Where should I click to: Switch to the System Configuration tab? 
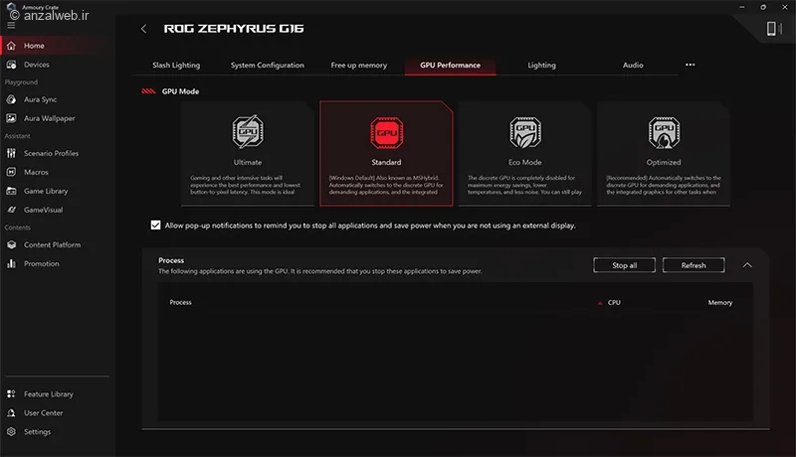pos(268,65)
